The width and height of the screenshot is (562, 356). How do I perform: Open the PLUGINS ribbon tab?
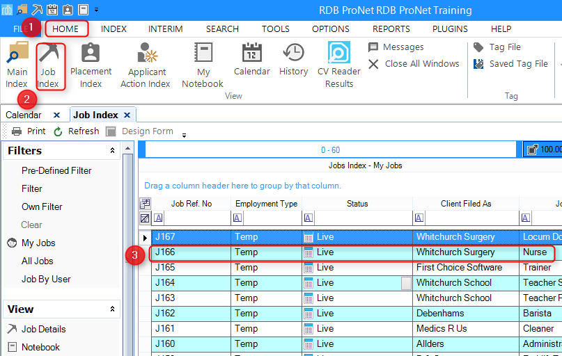450,29
